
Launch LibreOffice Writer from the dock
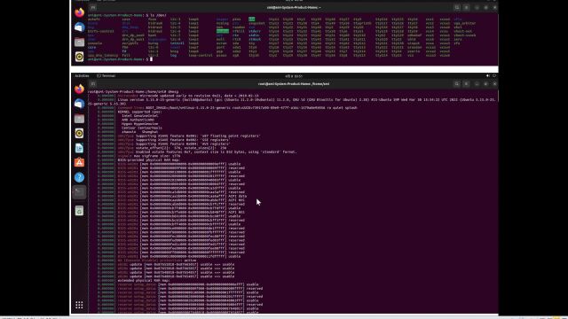point(79,148)
